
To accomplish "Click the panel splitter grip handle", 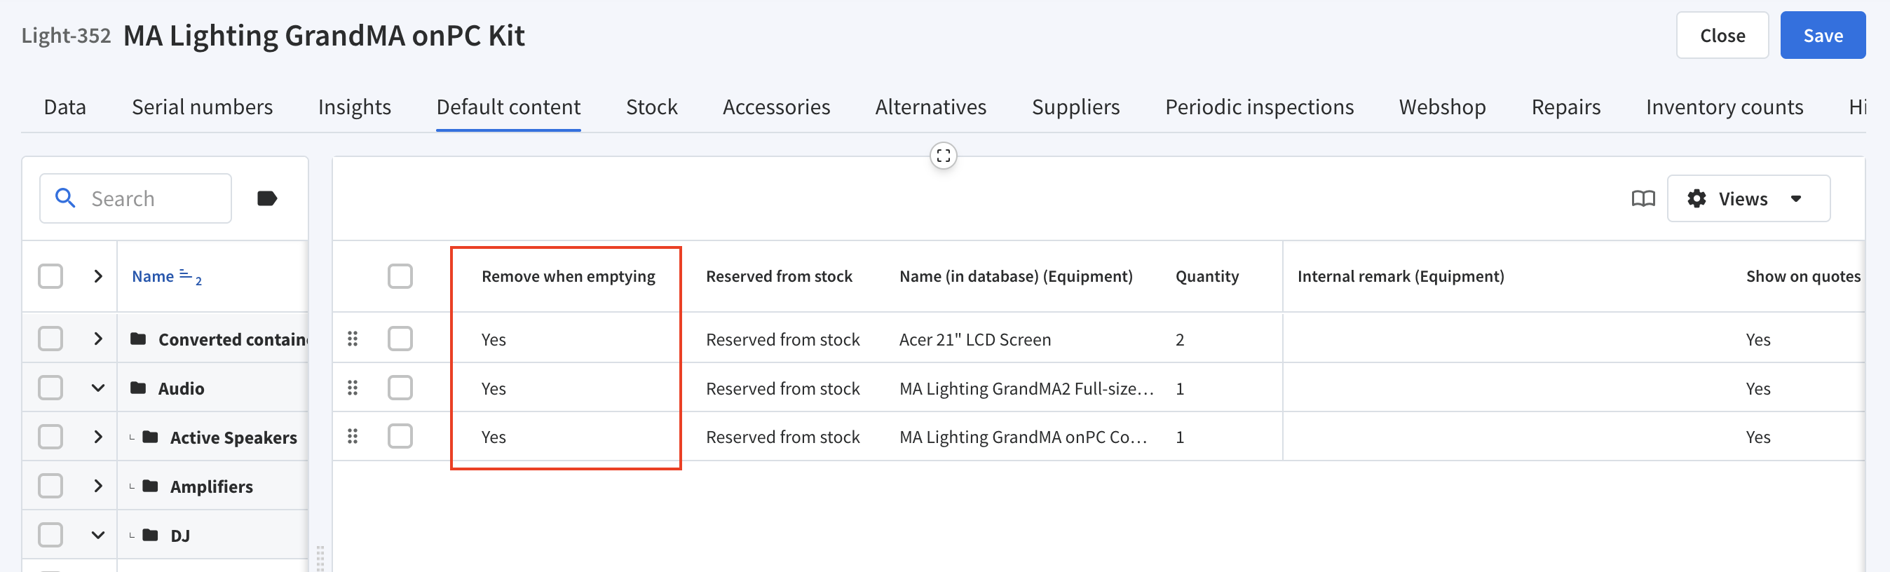I will [x=320, y=557].
